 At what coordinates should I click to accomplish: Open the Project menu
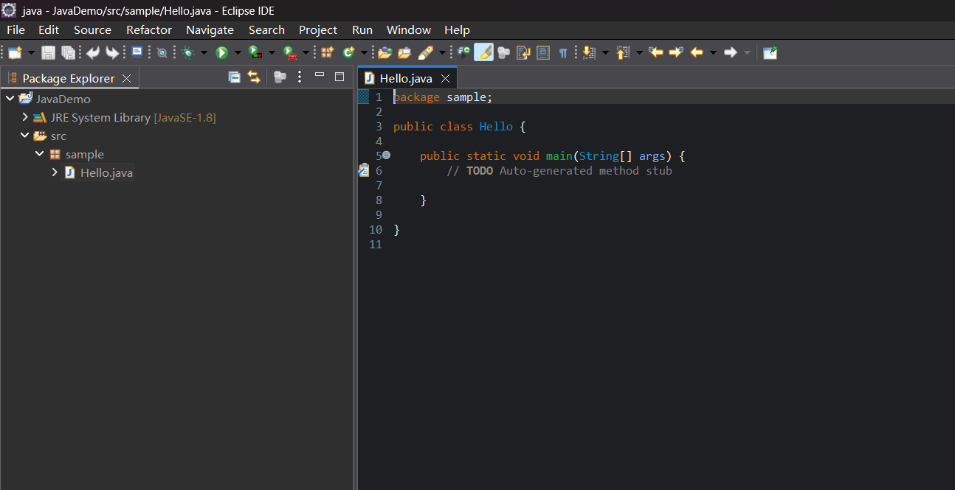[x=318, y=29]
